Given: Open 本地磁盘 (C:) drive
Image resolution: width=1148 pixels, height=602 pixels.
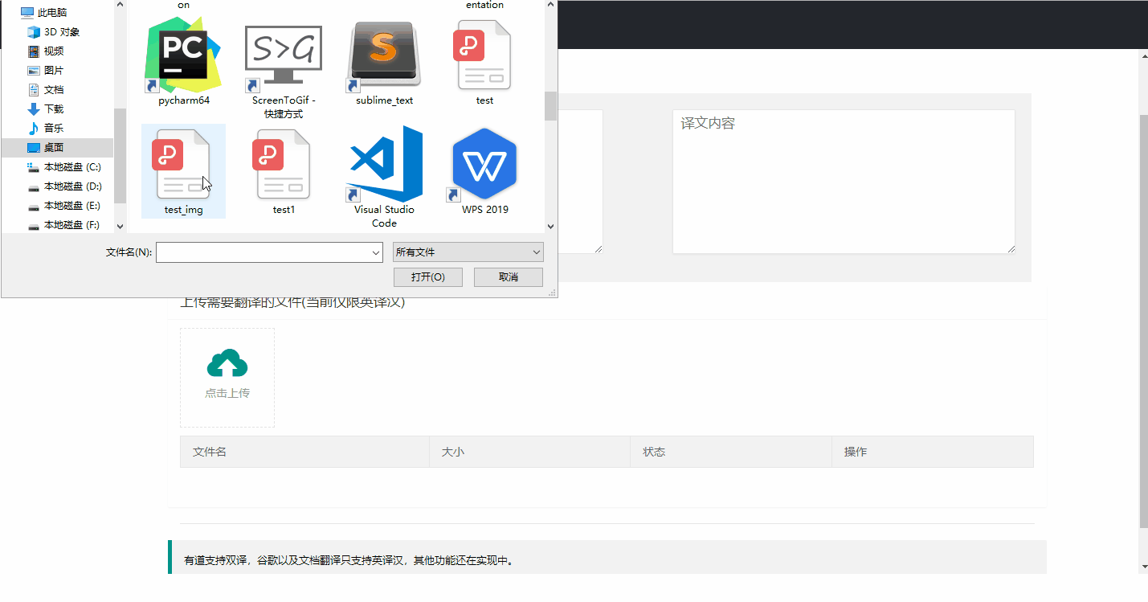Looking at the screenshot, I should pos(64,167).
